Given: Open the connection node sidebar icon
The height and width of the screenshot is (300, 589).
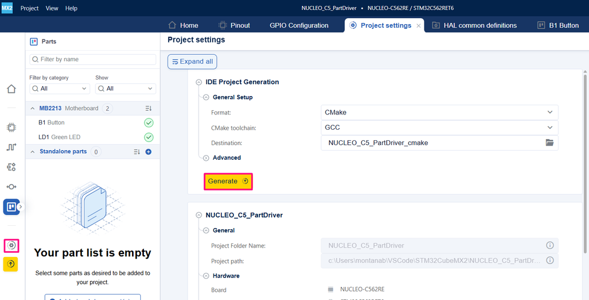Looking at the screenshot, I should point(11,187).
